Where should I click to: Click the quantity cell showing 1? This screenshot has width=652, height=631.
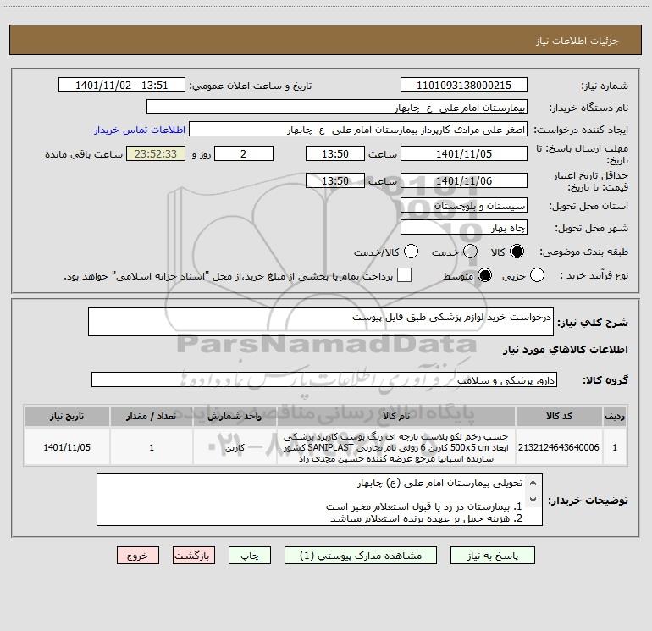tap(152, 447)
